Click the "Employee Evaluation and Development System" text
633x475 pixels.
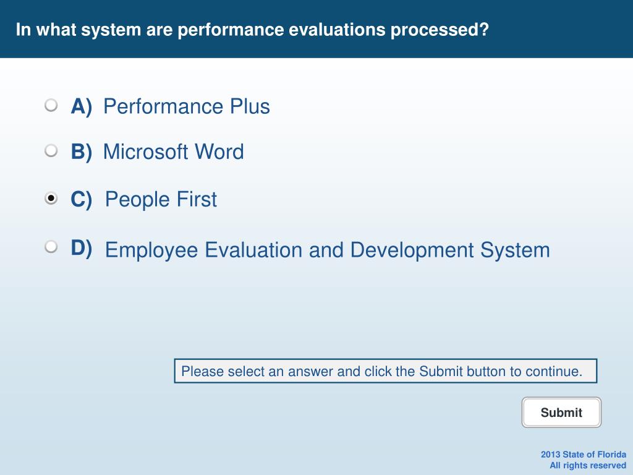click(328, 250)
